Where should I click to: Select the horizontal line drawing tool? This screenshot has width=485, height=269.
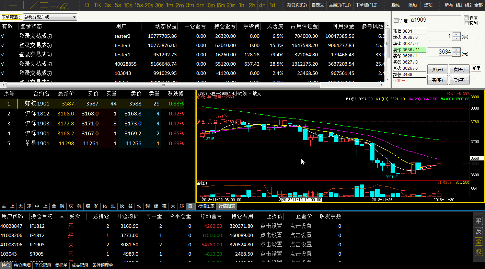pos(13,5)
